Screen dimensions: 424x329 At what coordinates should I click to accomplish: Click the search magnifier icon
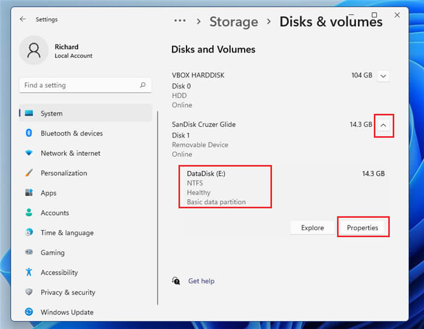143,85
